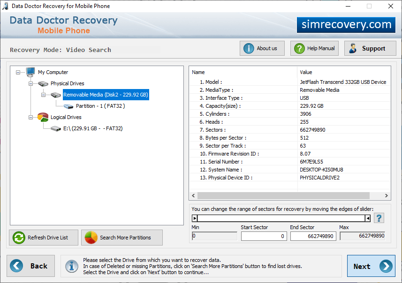Viewport: 402px width, 283px height.
Task: Select E:\ (229.91 GB - FAT32) drive
Action: (93, 128)
